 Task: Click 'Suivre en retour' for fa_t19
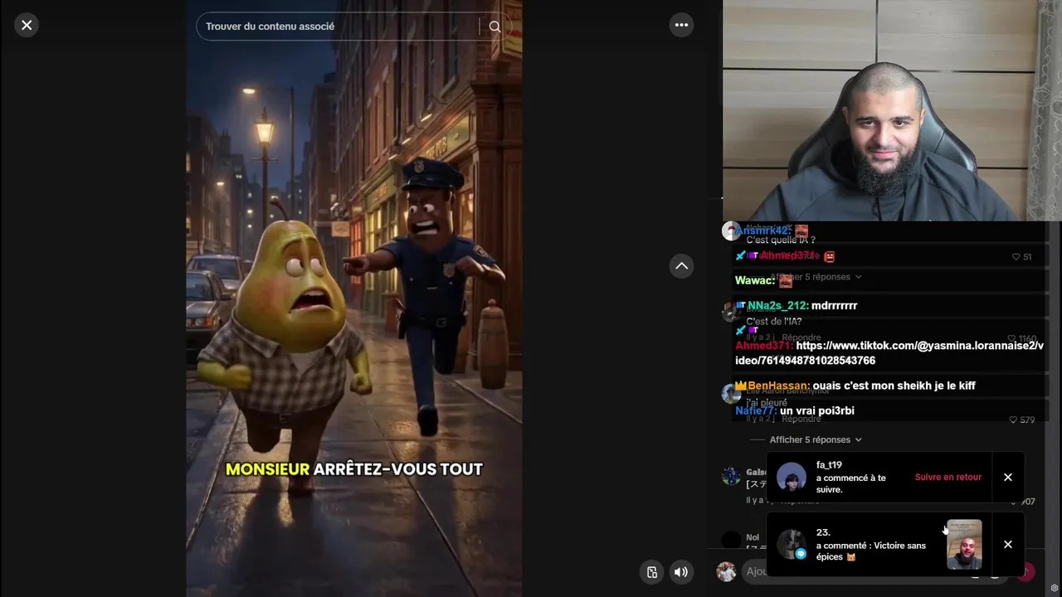point(948,478)
